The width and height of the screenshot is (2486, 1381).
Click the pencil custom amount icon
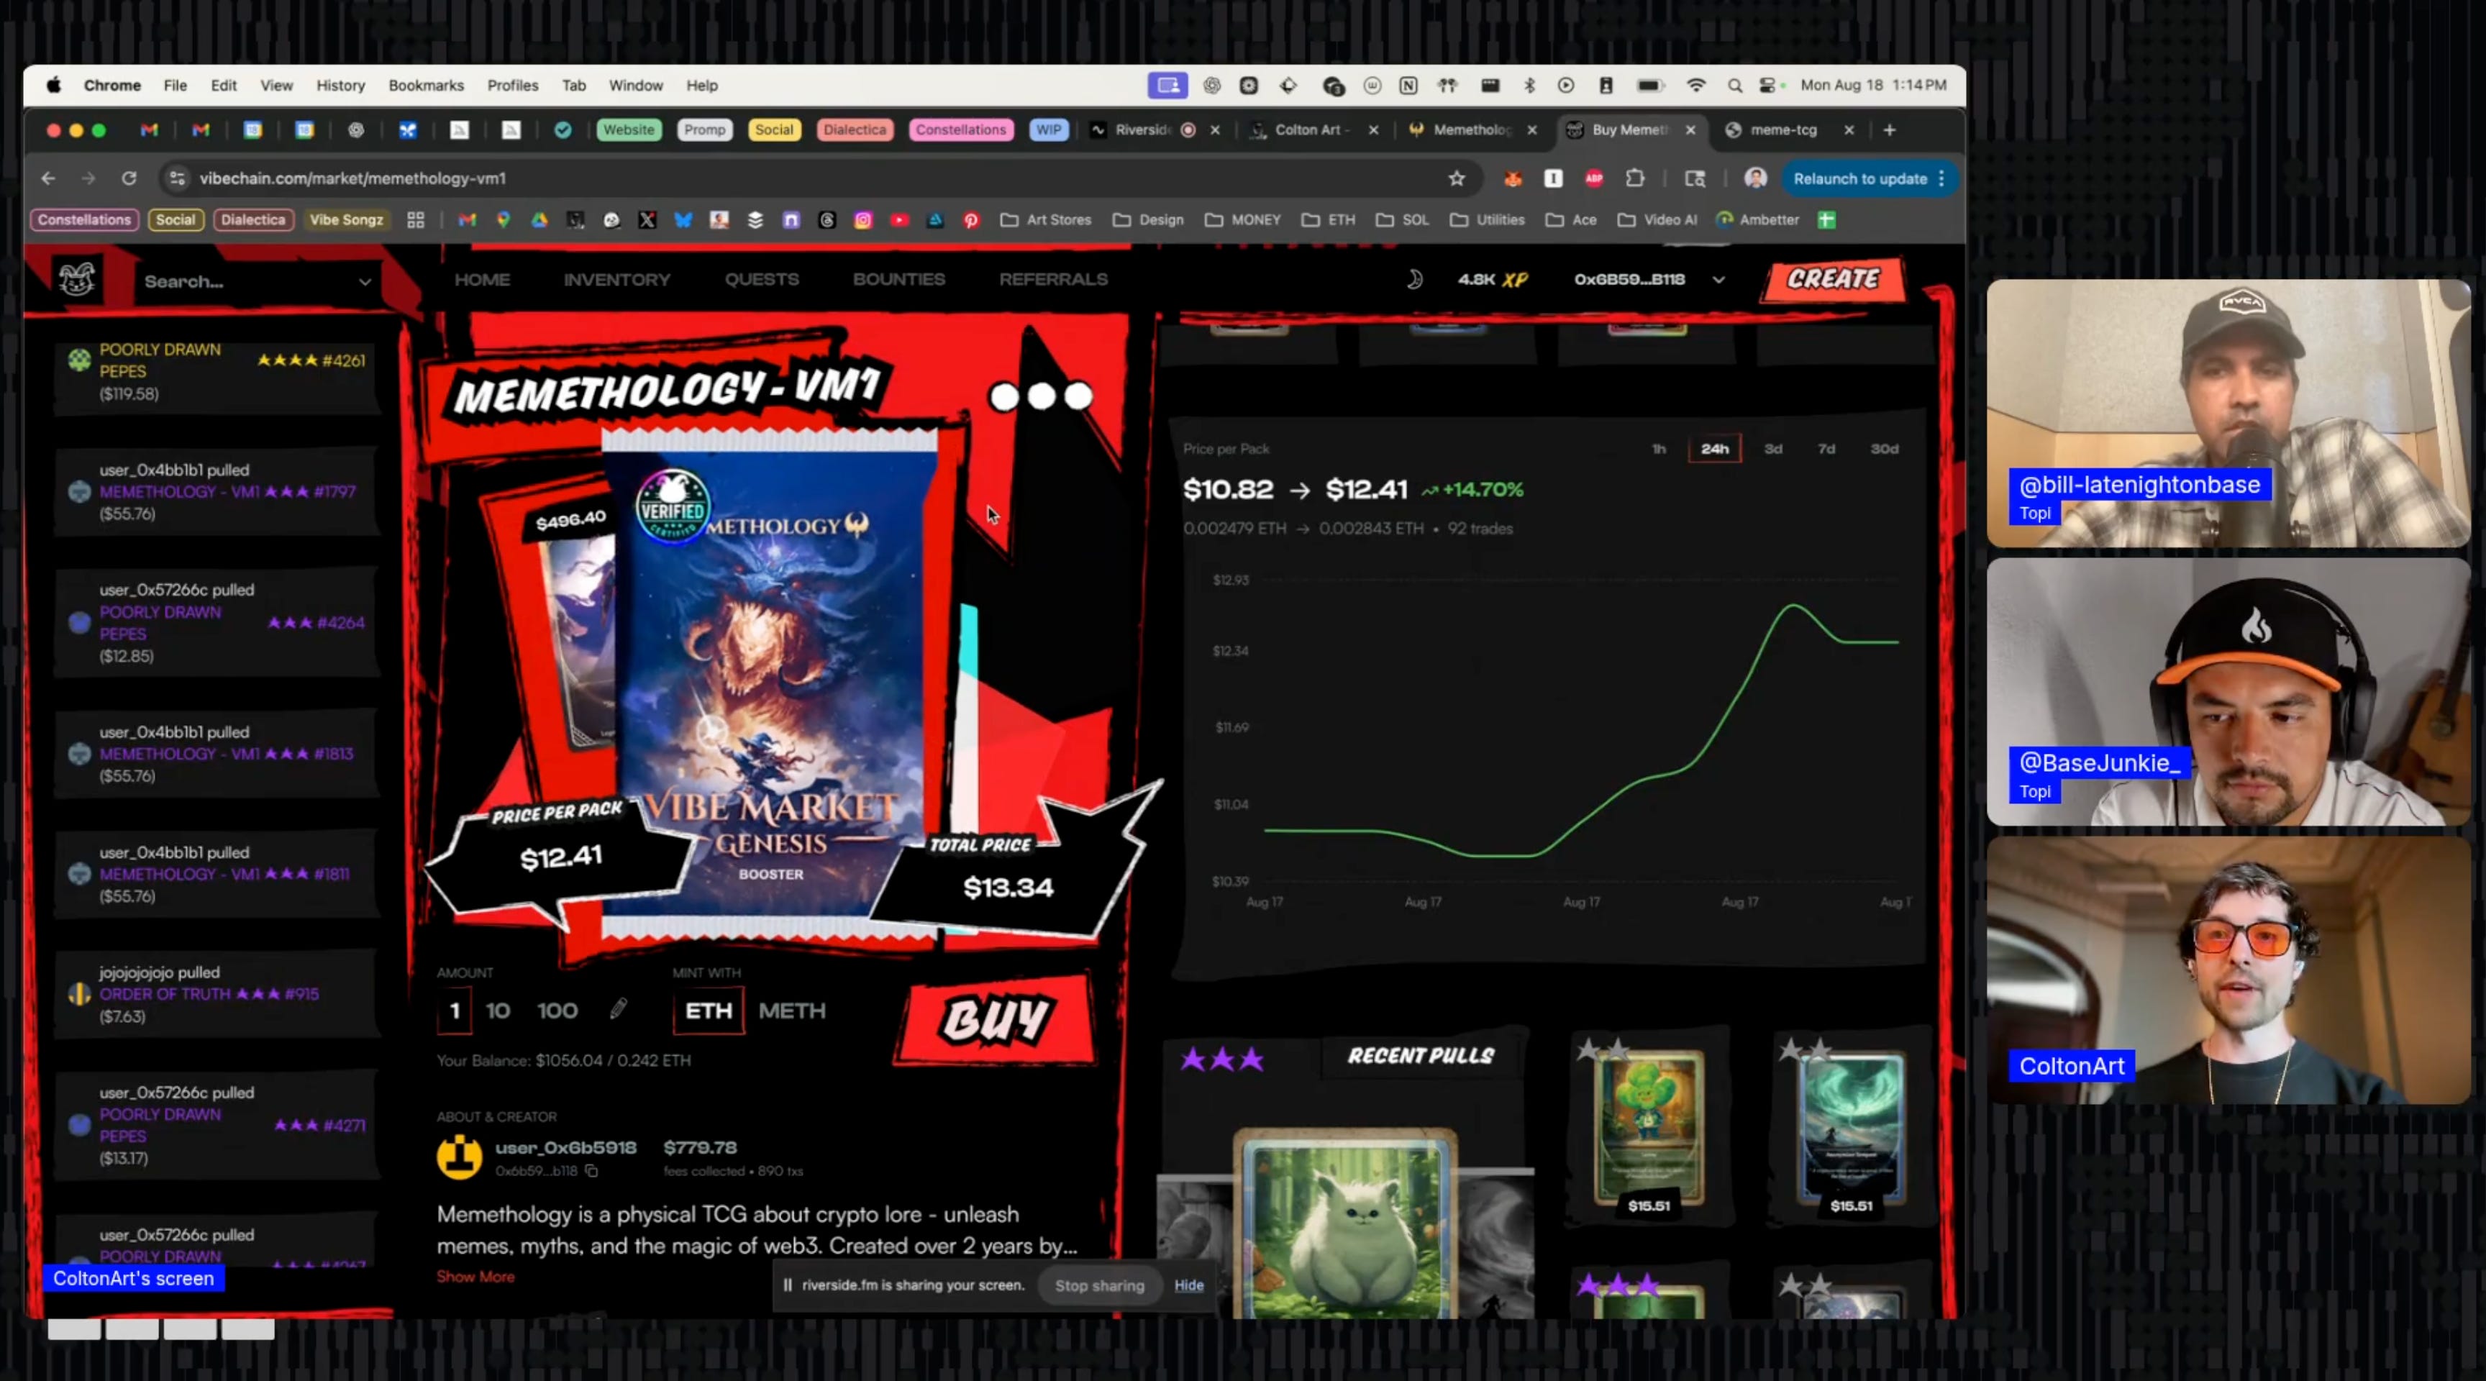(x=619, y=1009)
